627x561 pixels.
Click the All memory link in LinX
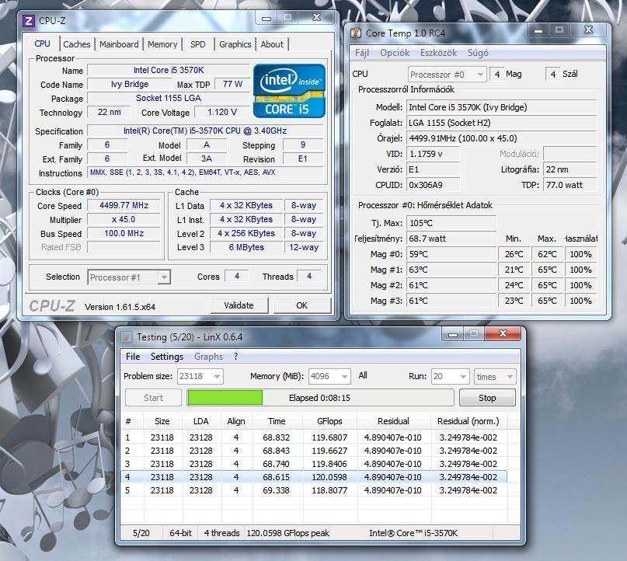(x=363, y=375)
